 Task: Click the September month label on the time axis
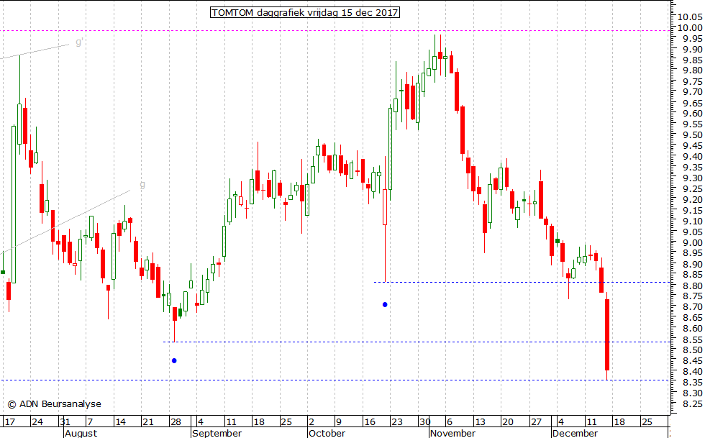point(217,433)
